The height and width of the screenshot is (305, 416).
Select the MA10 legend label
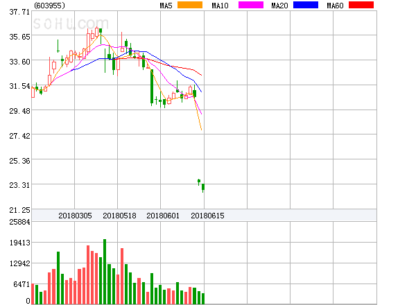tap(220, 6)
